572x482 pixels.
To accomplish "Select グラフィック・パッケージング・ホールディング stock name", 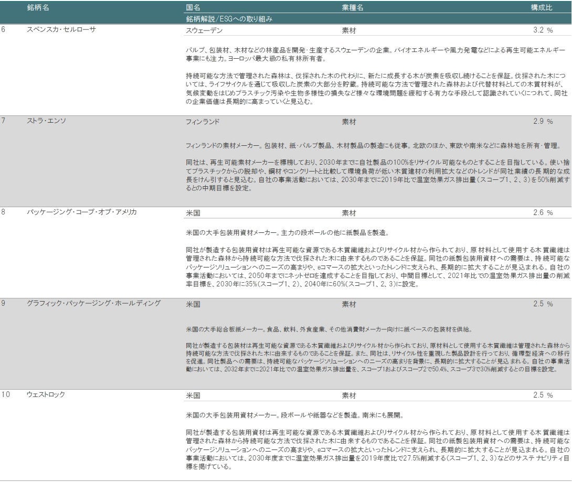I will point(93,304).
